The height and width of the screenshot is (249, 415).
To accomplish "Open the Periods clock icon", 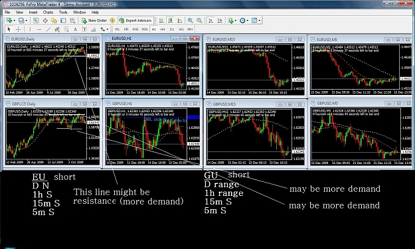I will click(x=242, y=21).
